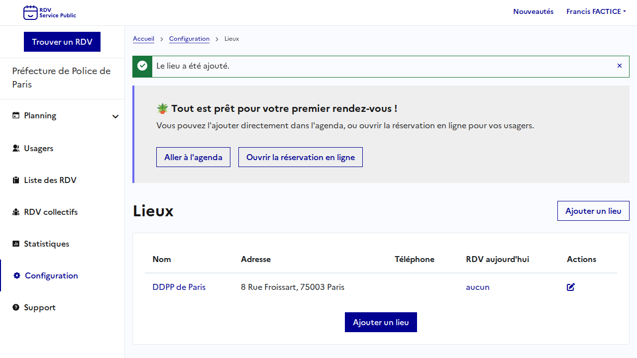
Task: Click the Planning calendar icon in sidebar
Action: 16,115
